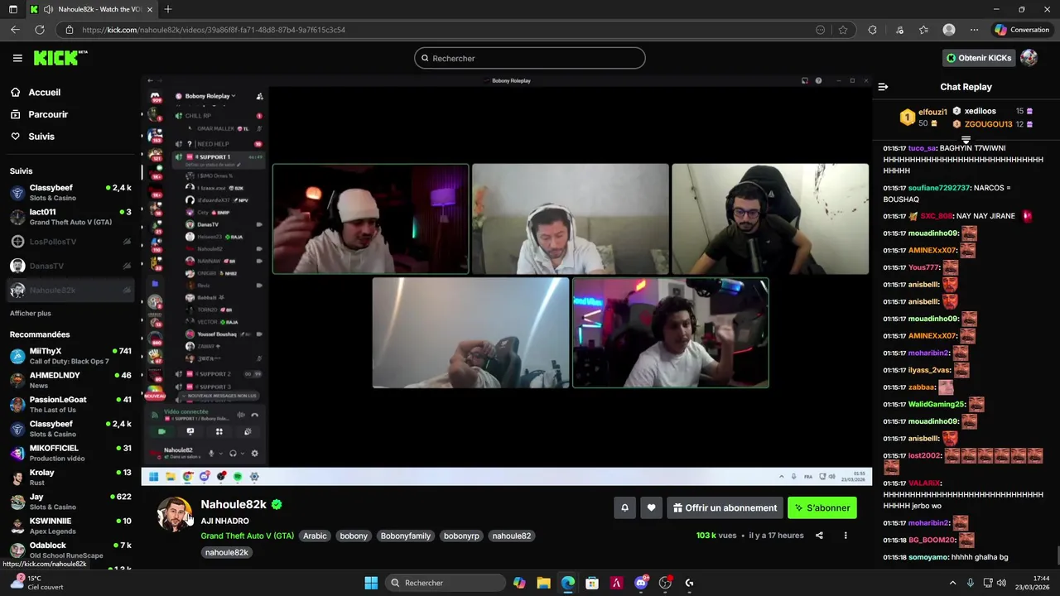
Task: Reload the page
Action: coord(39,30)
